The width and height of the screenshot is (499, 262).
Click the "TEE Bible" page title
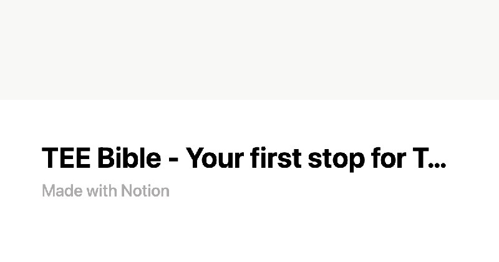(x=243, y=159)
